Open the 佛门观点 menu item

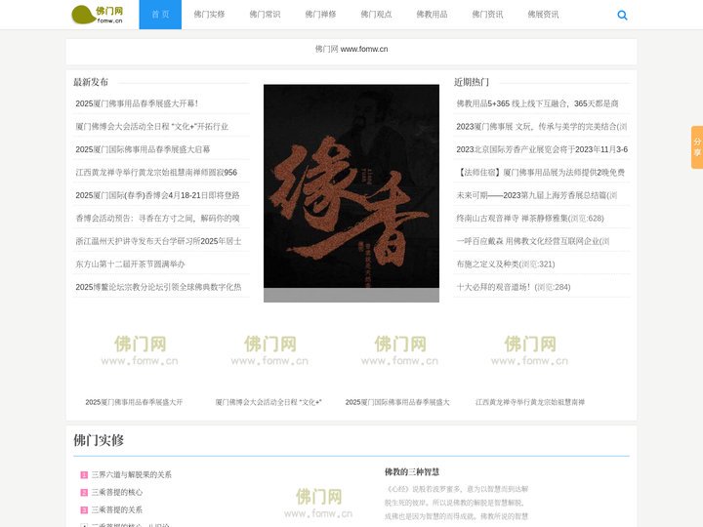coord(376,15)
